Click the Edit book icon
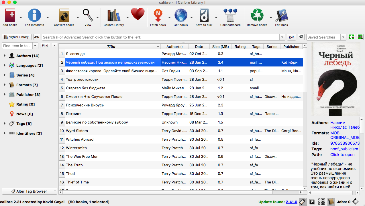Image resolution: width=365 pixels, height=206 pixels. 282,15
